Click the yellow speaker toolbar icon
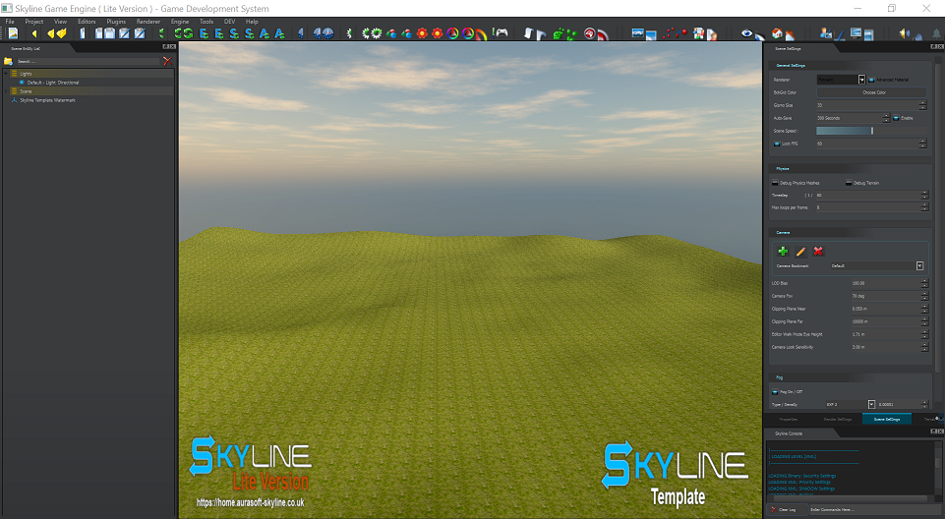 pyautogui.click(x=904, y=33)
